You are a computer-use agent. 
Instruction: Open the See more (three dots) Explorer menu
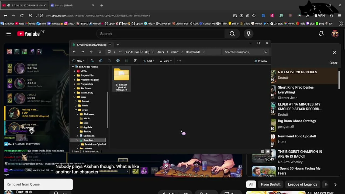click(x=179, y=61)
